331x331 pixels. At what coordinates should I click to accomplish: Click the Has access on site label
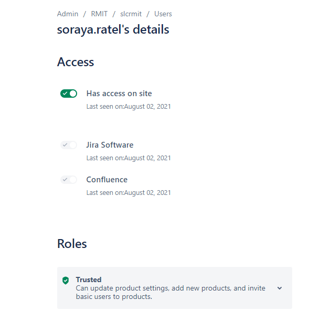[119, 94]
